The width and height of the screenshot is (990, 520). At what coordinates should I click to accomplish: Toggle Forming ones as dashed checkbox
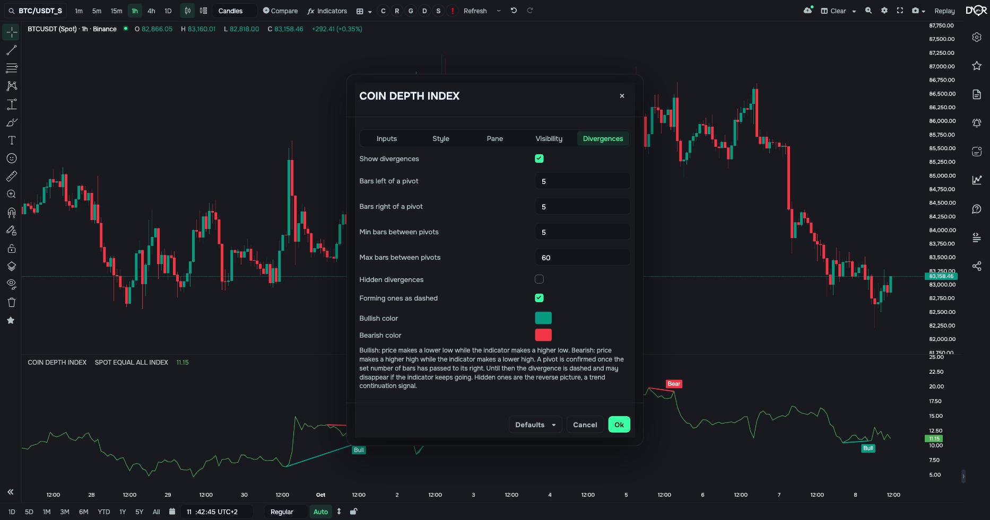pyautogui.click(x=539, y=298)
